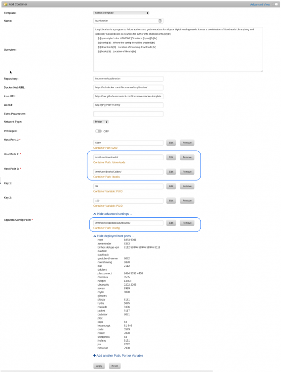Collapse Hide deployed host ports
Image resolution: width=281 pixels, height=372 pixels.
[x=114, y=236]
